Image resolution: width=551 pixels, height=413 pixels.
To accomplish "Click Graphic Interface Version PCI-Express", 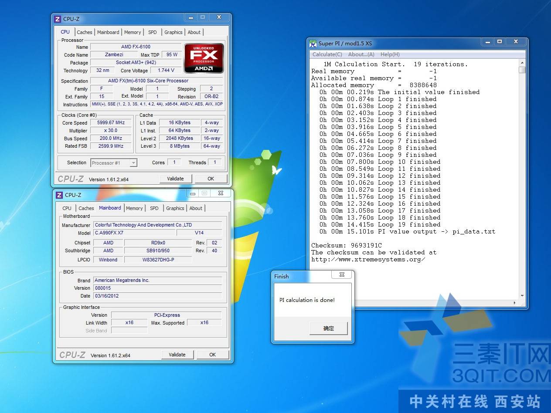I will point(167,315).
